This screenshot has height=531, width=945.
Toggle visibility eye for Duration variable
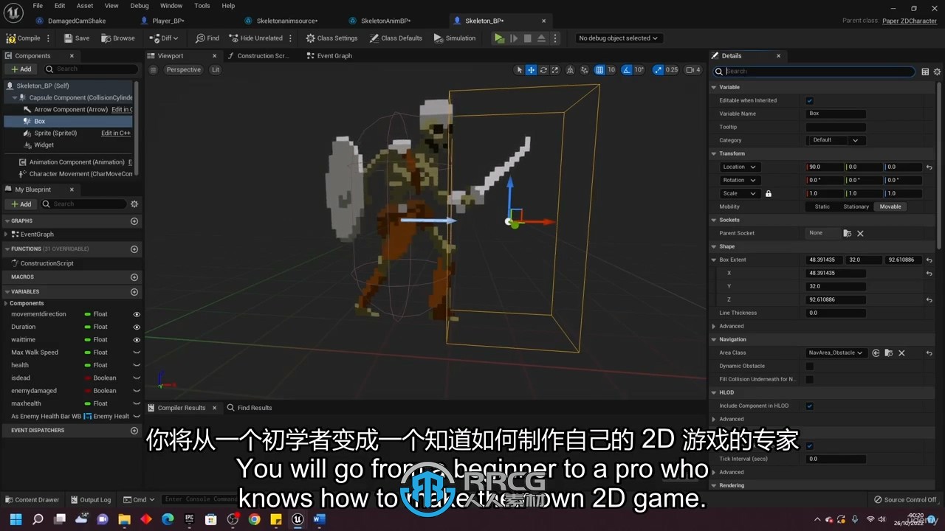137,327
